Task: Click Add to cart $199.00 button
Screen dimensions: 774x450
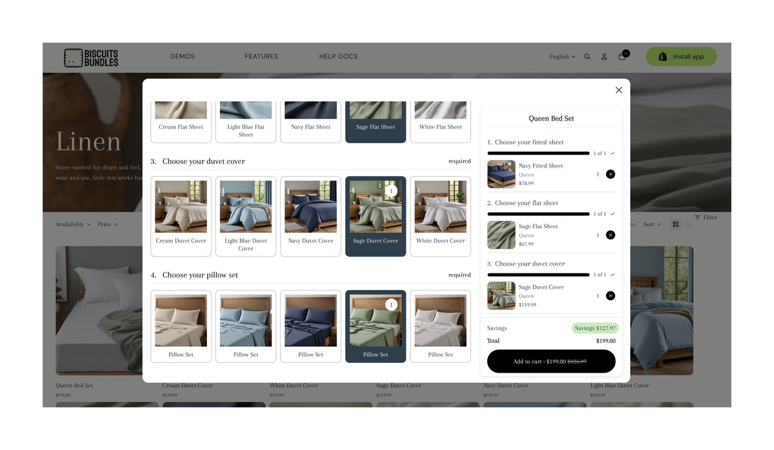Action: pyautogui.click(x=551, y=362)
